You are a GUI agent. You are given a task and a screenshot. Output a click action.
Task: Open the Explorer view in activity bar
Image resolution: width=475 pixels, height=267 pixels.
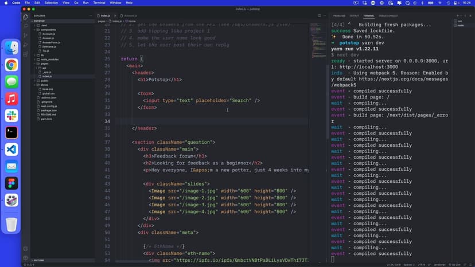(25, 17)
